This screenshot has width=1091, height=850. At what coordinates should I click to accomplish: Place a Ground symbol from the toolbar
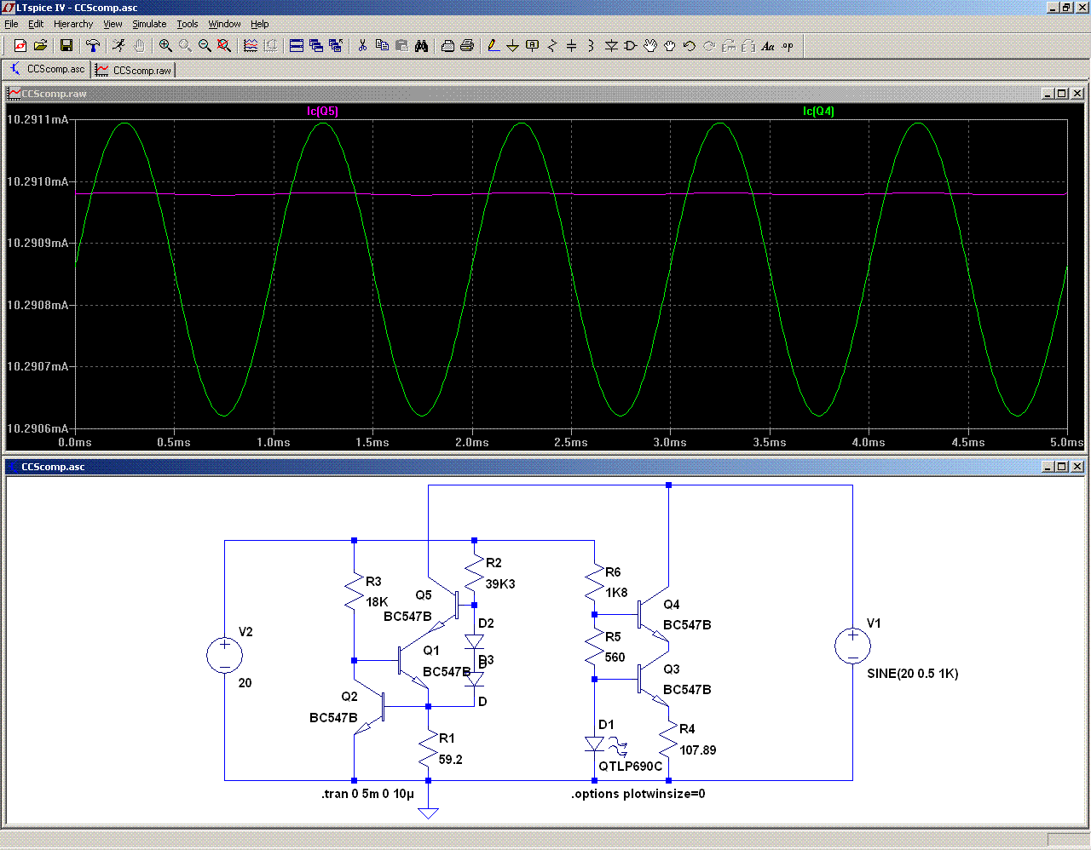[x=512, y=46]
